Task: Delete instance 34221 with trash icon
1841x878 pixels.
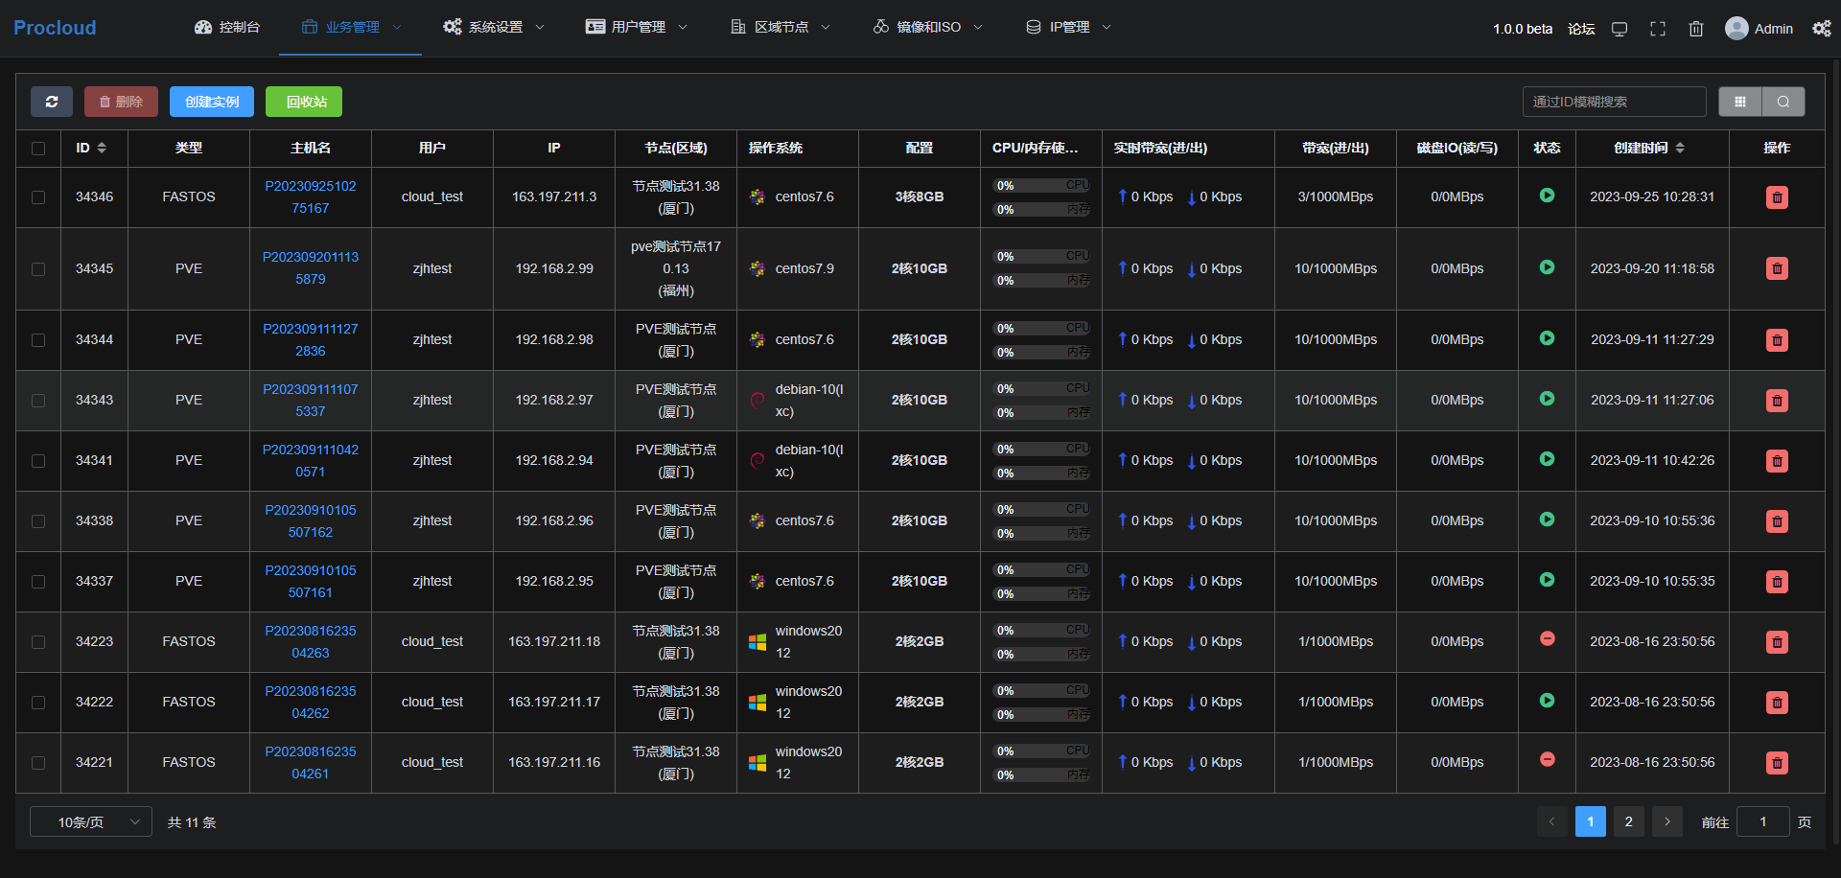Action: [x=1777, y=763]
